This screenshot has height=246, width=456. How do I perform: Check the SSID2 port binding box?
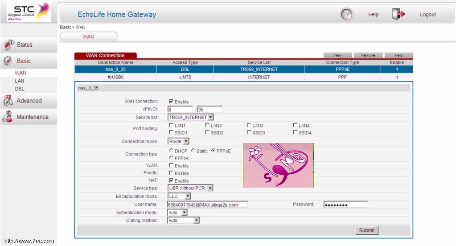(x=207, y=133)
